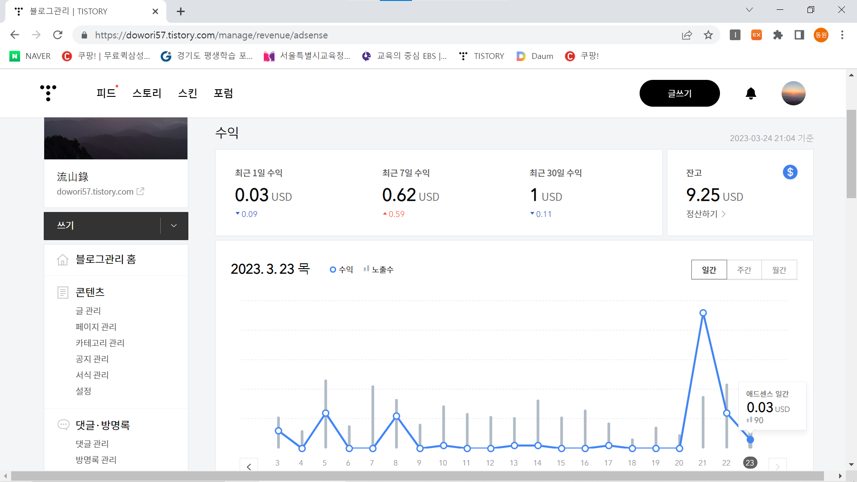The width and height of the screenshot is (857, 482).
Task: Open the notifications bell
Action: (x=751, y=93)
